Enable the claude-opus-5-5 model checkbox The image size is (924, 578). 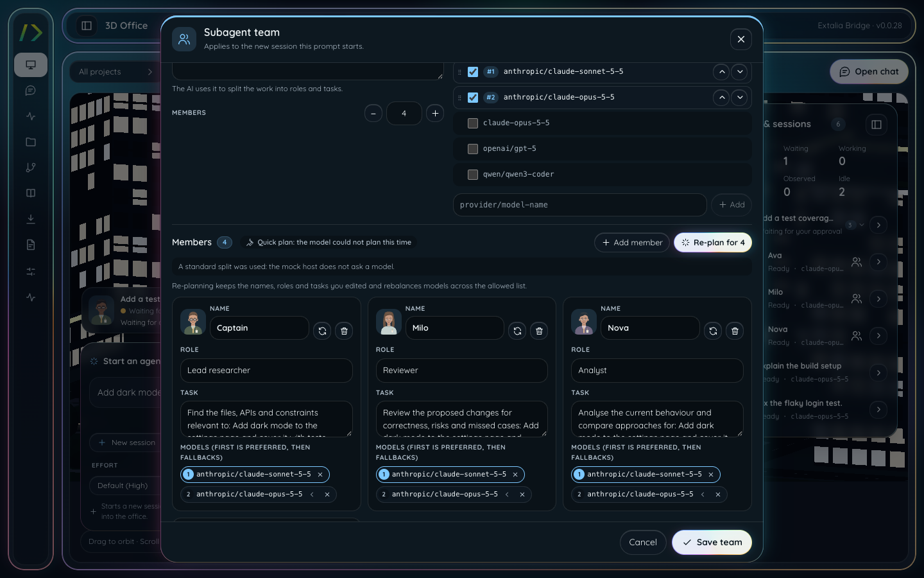point(473,123)
